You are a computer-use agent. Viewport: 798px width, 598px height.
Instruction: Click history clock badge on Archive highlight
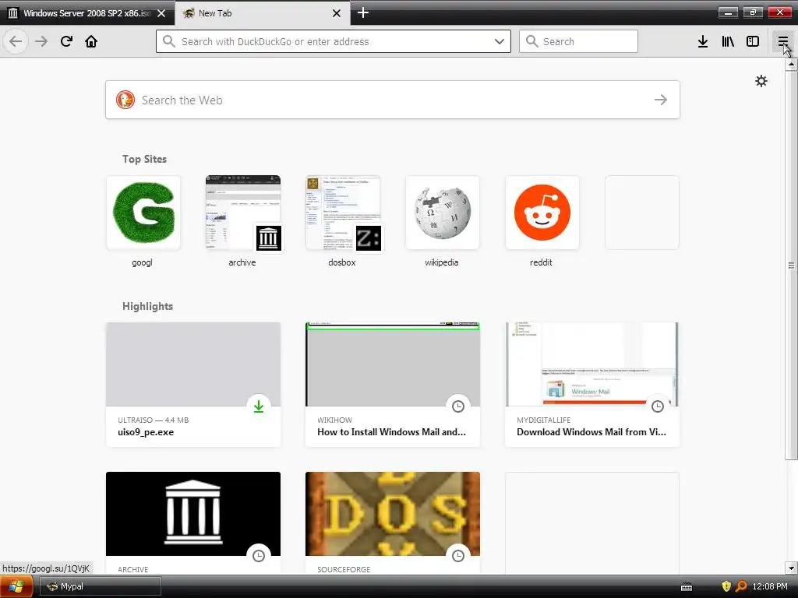pos(259,556)
